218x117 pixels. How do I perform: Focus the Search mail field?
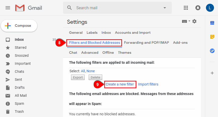(x=117, y=8)
